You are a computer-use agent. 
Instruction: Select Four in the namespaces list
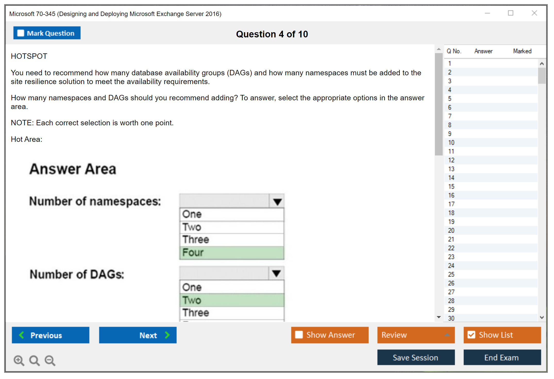[231, 253]
